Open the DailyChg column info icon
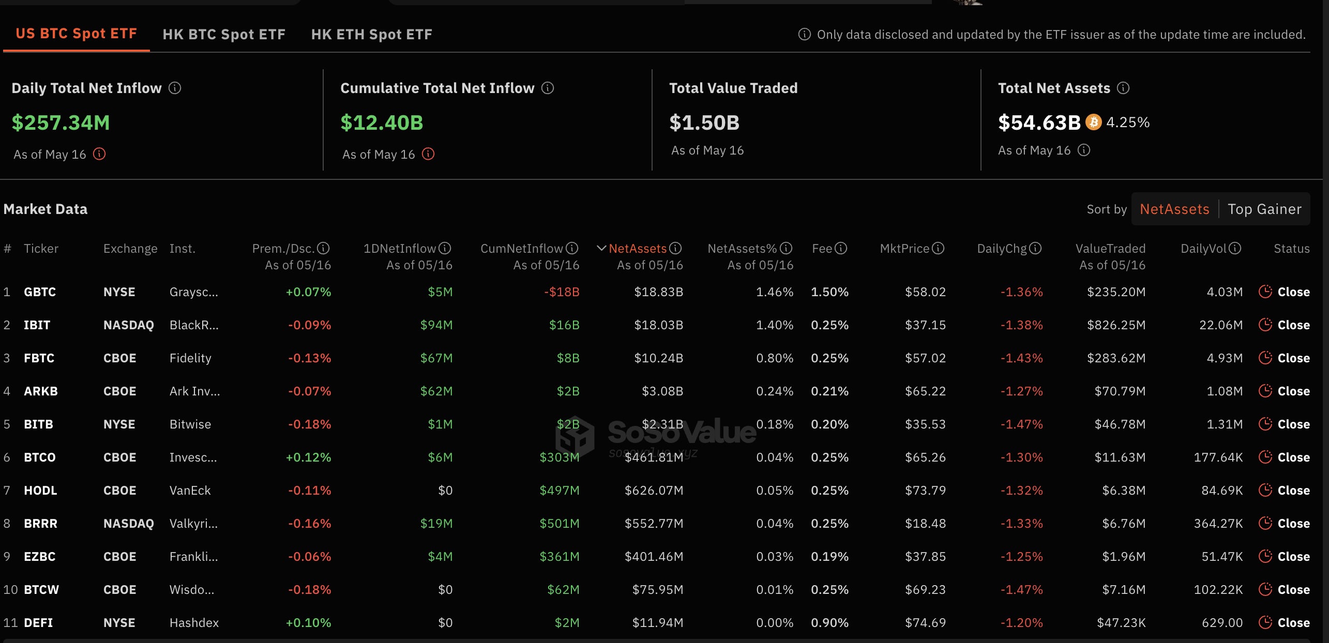The width and height of the screenshot is (1329, 643). coord(1035,249)
